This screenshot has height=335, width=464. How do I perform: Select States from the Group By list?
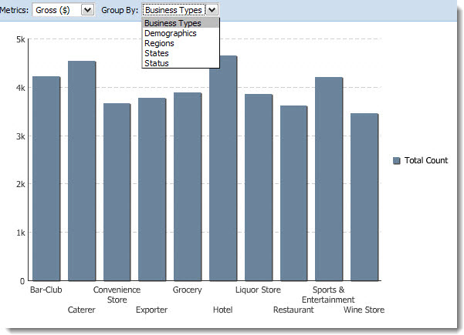181,53
